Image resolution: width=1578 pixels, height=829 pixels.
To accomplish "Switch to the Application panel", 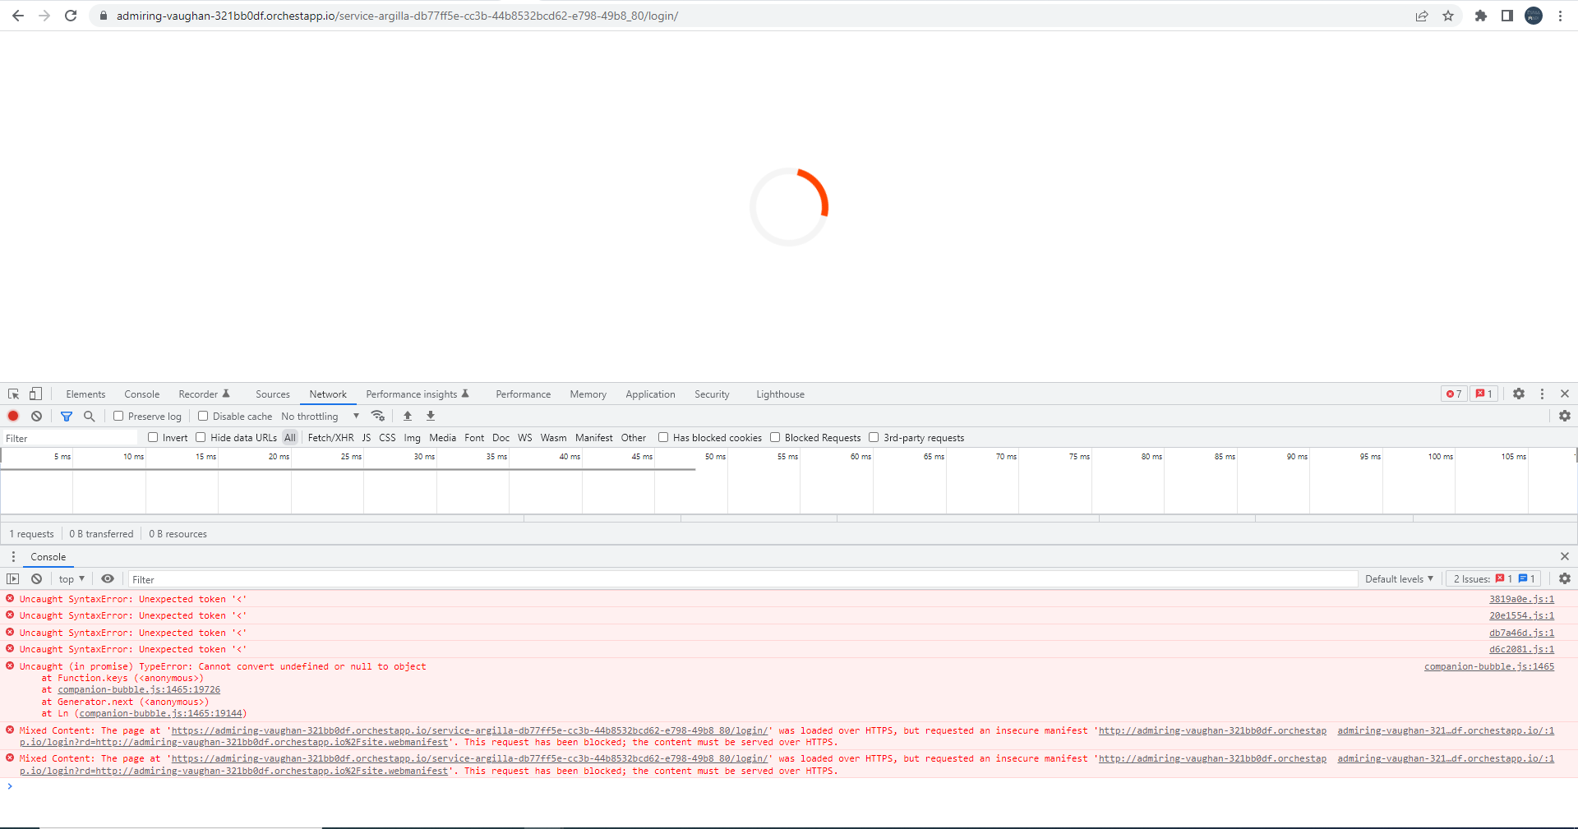I will [650, 394].
